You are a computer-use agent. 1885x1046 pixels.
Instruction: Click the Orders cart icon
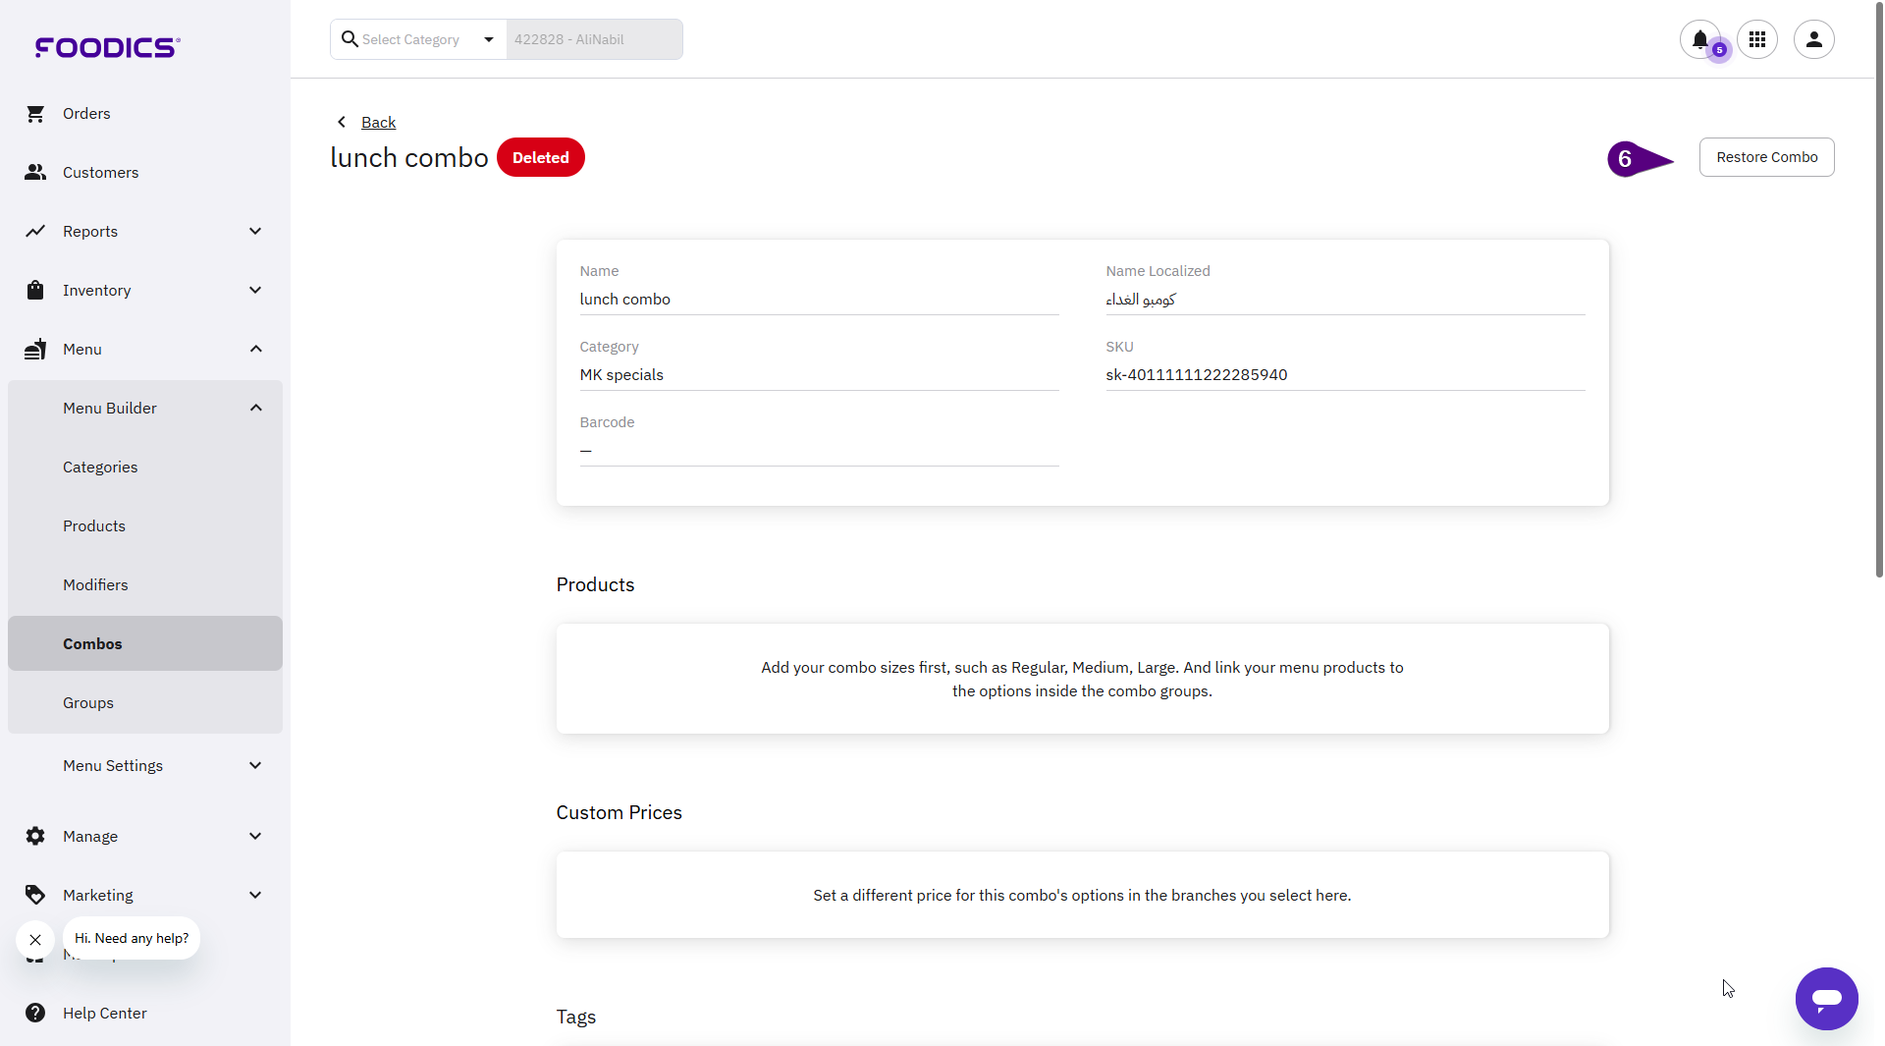coord(35,114)
